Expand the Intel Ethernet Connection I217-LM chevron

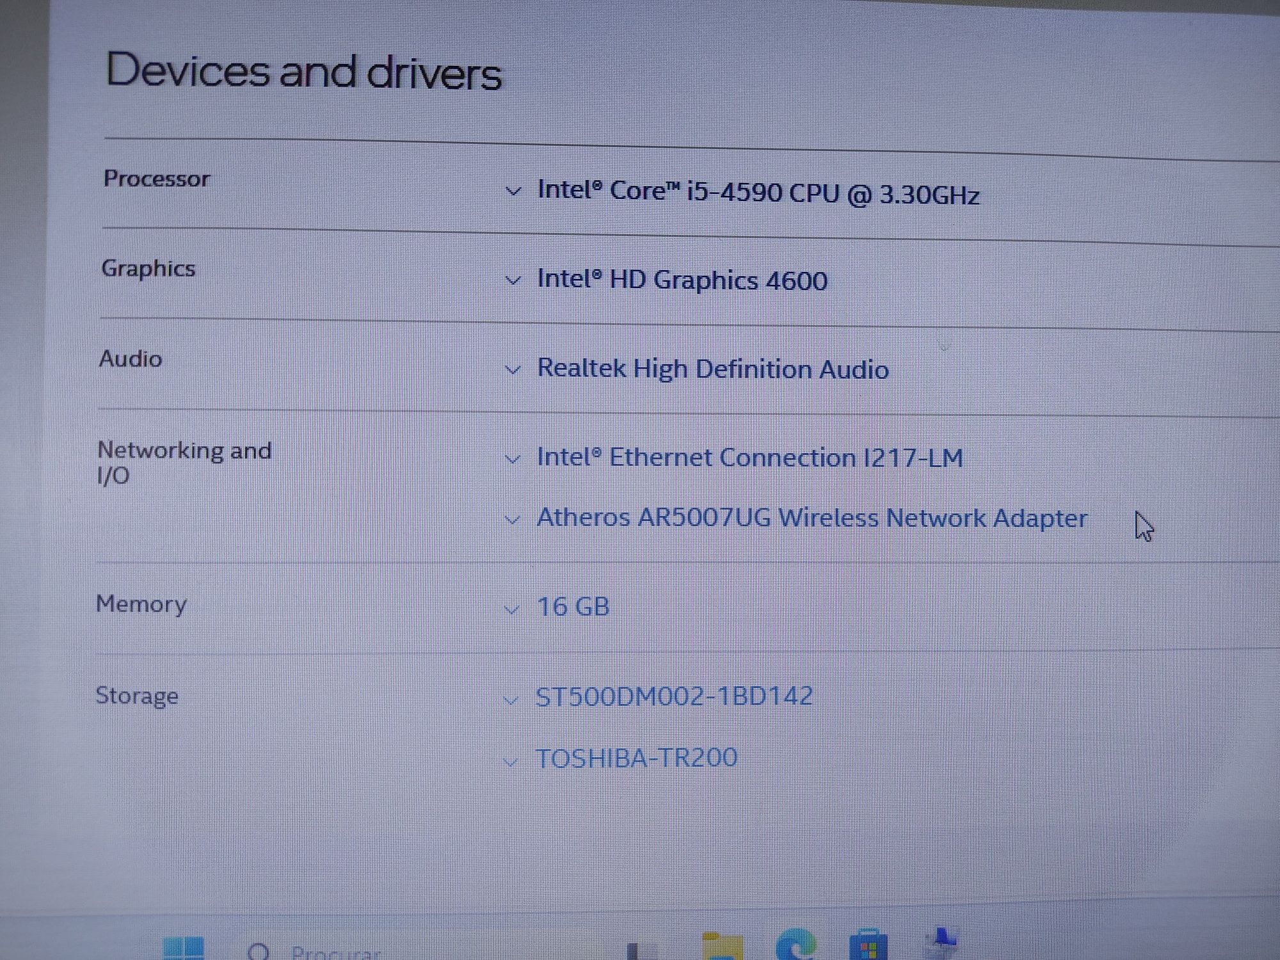512,459
